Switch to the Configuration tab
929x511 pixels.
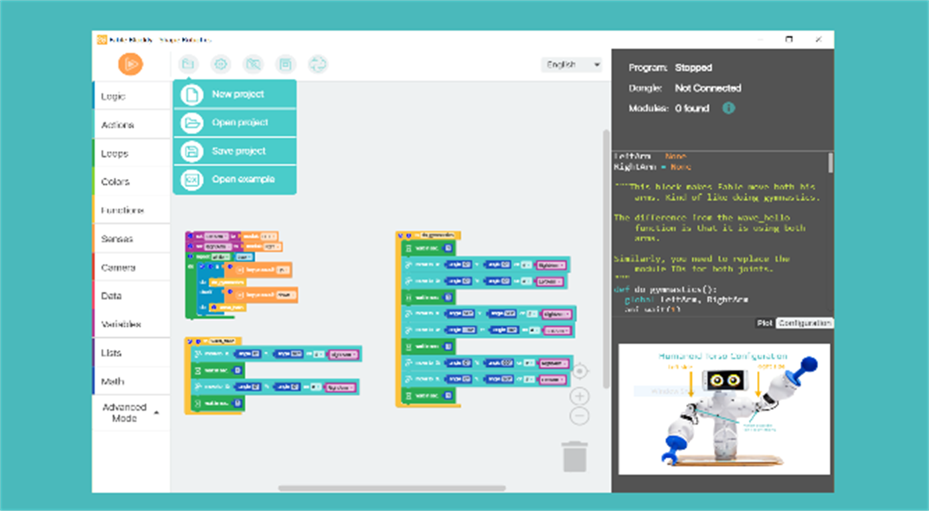point(803,323)
